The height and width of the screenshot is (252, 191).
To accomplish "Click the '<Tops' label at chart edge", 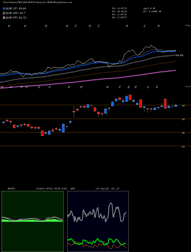I will (x=188, y=26).
